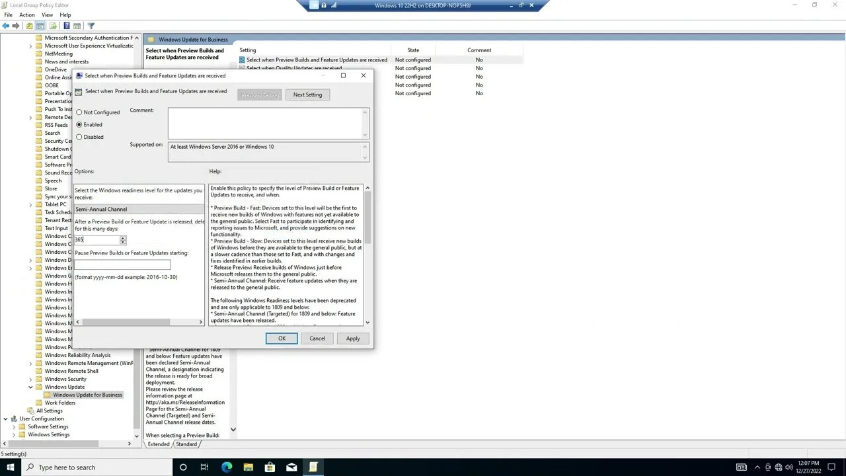The image size is (846, 476).
Task: Open the Mail app from the taskbar
Action: 291,467
